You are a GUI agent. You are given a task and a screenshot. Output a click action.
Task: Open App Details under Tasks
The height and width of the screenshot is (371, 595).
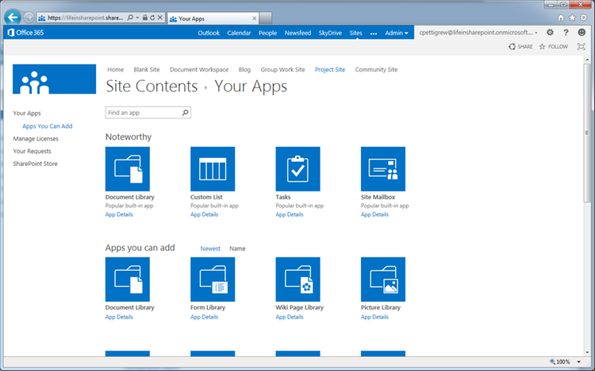[290, 214]
